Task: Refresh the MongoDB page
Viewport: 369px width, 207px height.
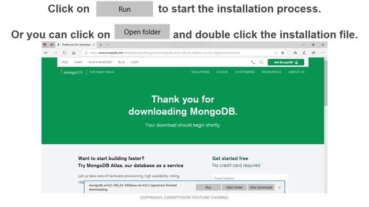Action: [x=65, y=53]
